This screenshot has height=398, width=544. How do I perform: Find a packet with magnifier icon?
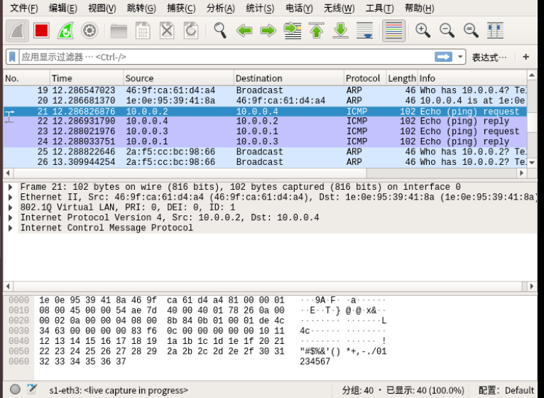[220, 31]
